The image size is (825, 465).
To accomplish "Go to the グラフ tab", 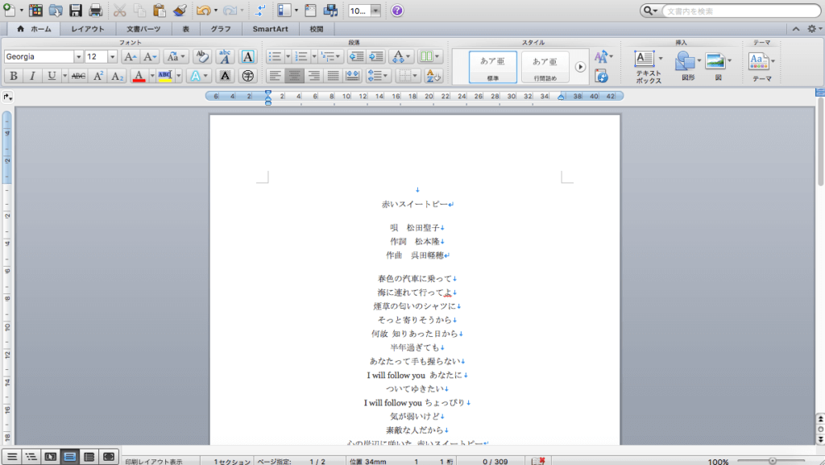I will pos(221,29).
